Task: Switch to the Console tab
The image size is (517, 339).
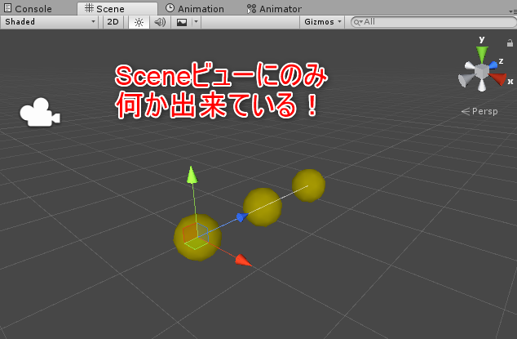Action: [28, 9]
